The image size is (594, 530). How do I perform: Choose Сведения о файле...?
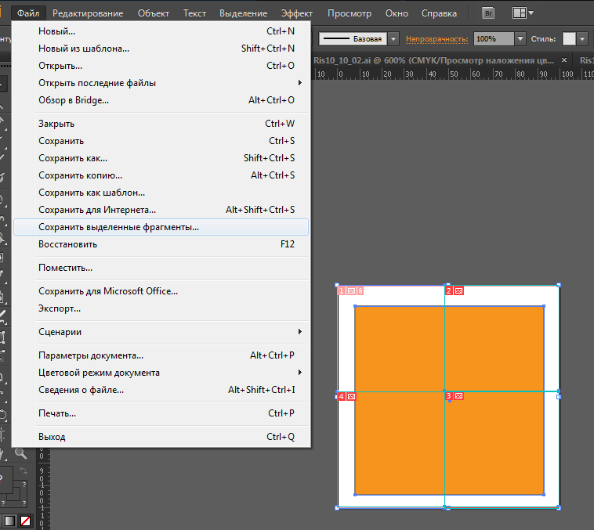point(161,390)
